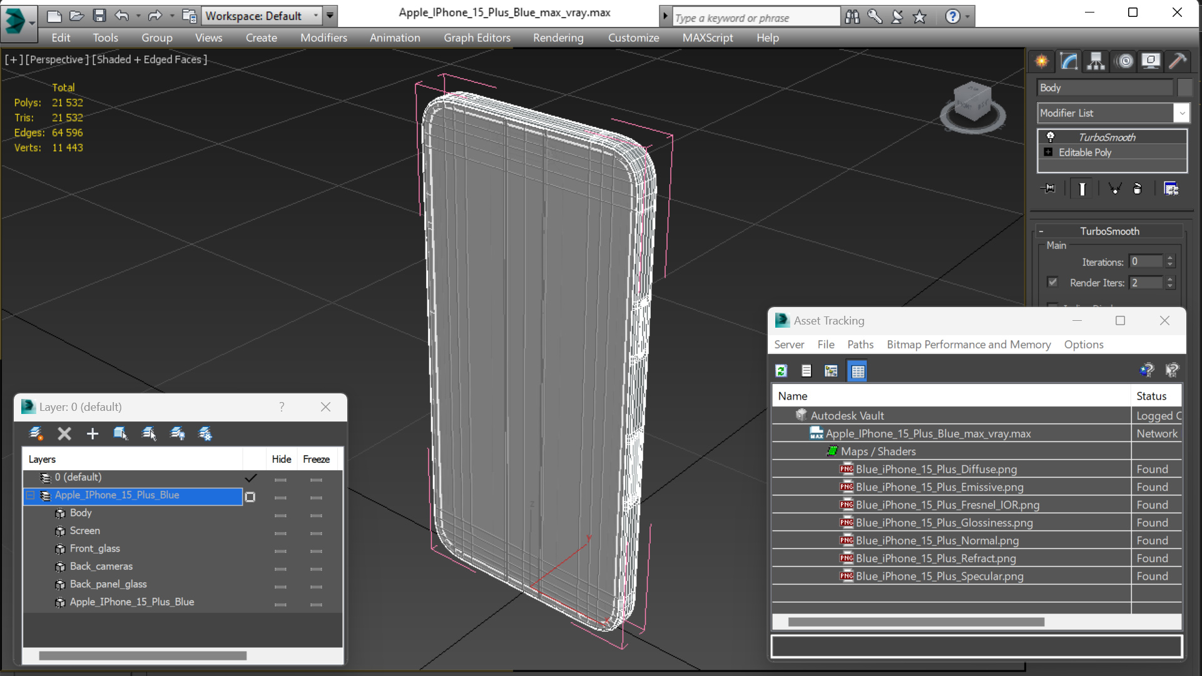Click the binoculars search icon
This screenshot has width=1202, height=676.
852,17
